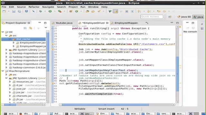Switch to the EmployeeMapper editor tab
The width and height of the screenshot is (206, 115).
coord(125,23)
